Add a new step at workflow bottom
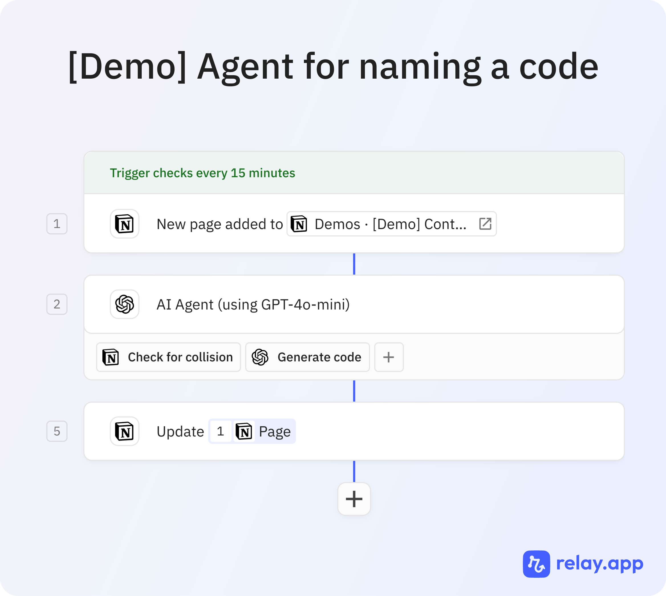 [354, 499]
